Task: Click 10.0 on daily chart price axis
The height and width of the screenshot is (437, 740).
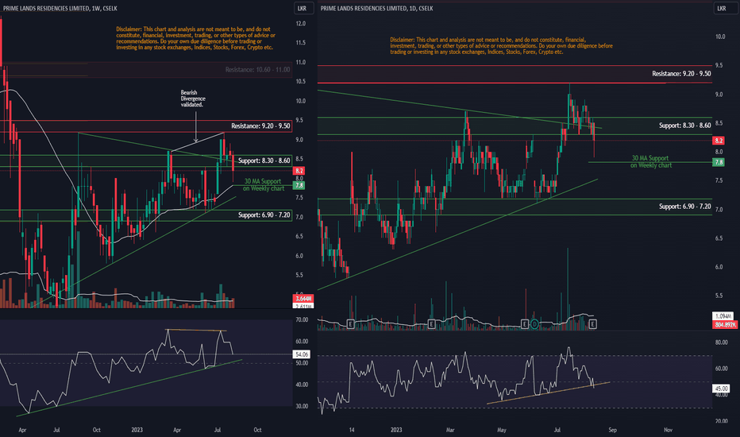Action: tap(719, 37)
